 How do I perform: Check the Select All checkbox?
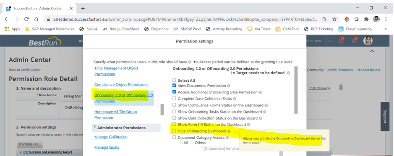coord(174,80)
